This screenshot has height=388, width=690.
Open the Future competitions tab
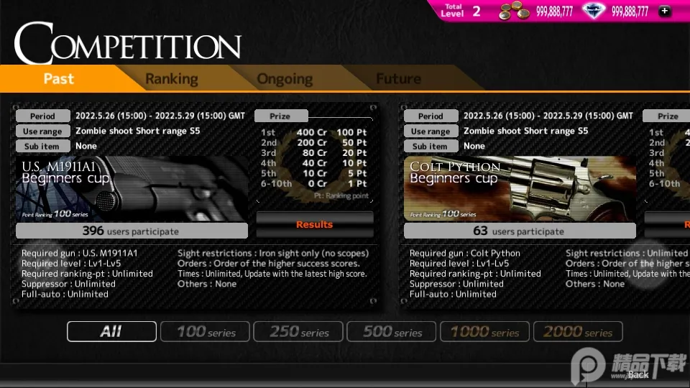point(398,79)
